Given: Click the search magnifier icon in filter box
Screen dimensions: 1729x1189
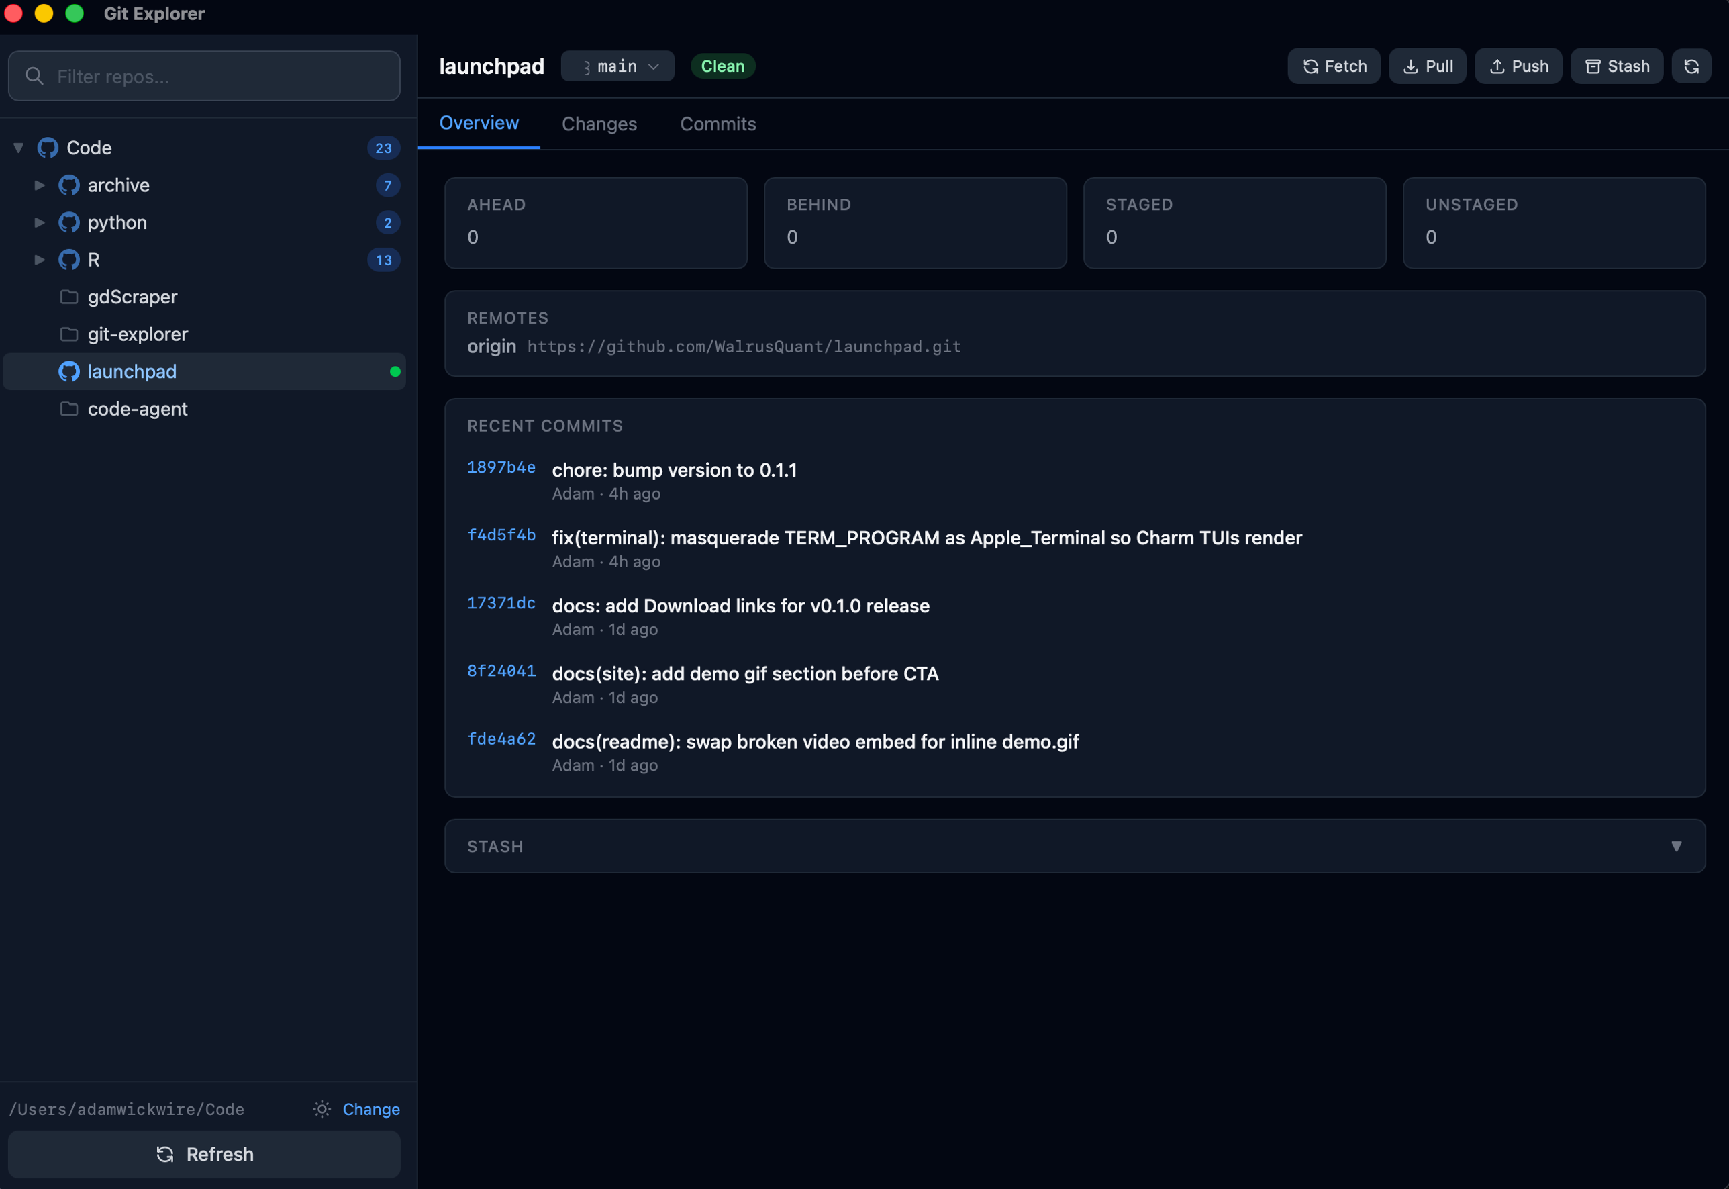Looking at the screenshot, I should (34, 76).
